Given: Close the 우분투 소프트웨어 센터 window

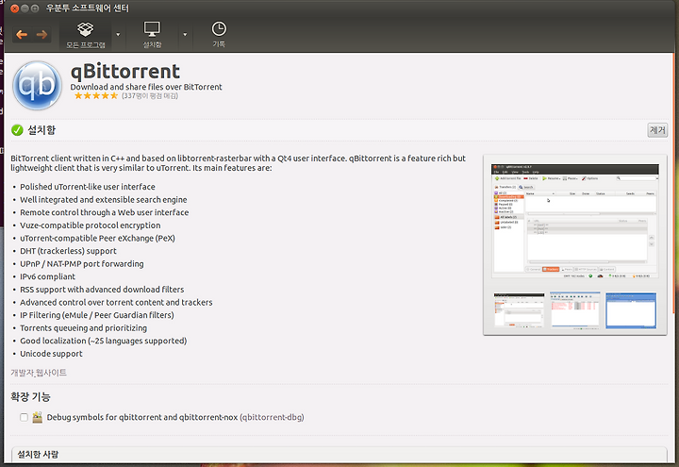Looking at the screenshot, I should [x=15, y=8].
